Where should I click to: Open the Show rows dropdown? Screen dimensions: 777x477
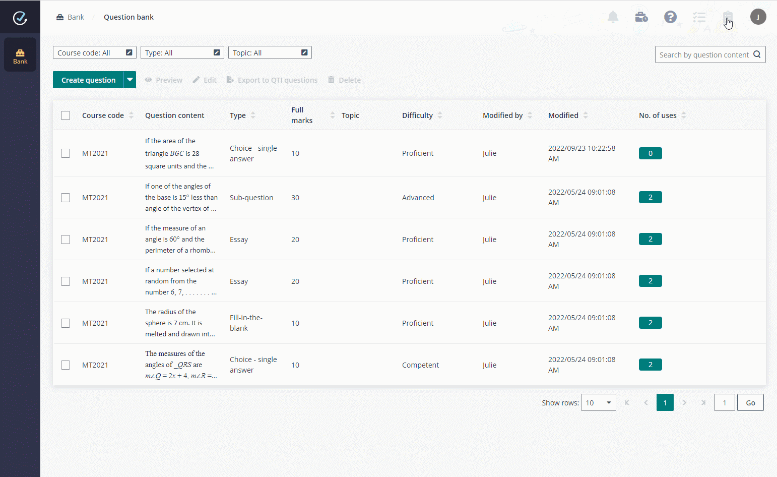[x=598, y=403]
